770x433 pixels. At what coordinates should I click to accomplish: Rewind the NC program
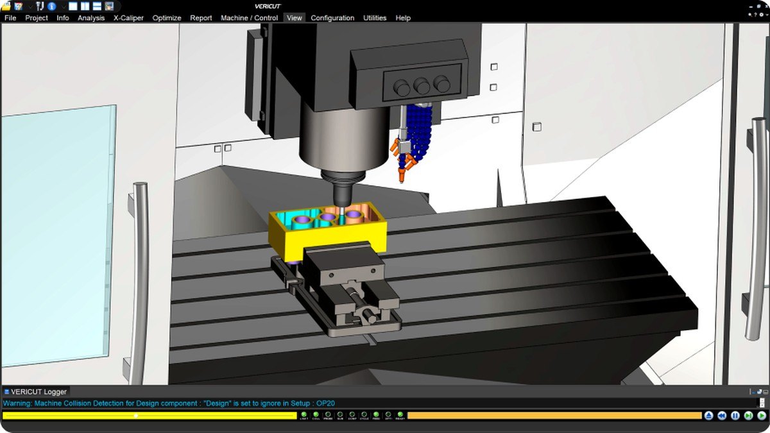pos(722,416)
